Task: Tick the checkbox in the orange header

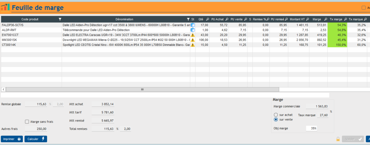Action: (363, 8)
